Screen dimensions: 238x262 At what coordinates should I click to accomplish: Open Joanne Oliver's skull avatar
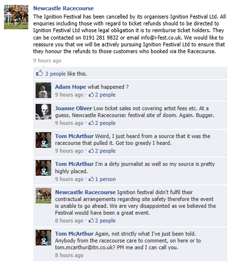pos(43,112)
